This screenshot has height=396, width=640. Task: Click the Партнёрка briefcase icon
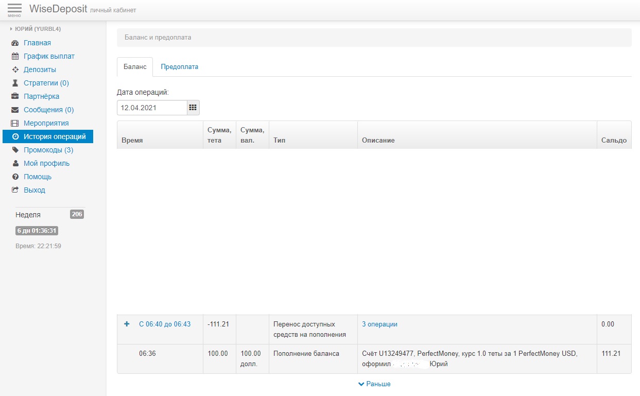point(15,97)
